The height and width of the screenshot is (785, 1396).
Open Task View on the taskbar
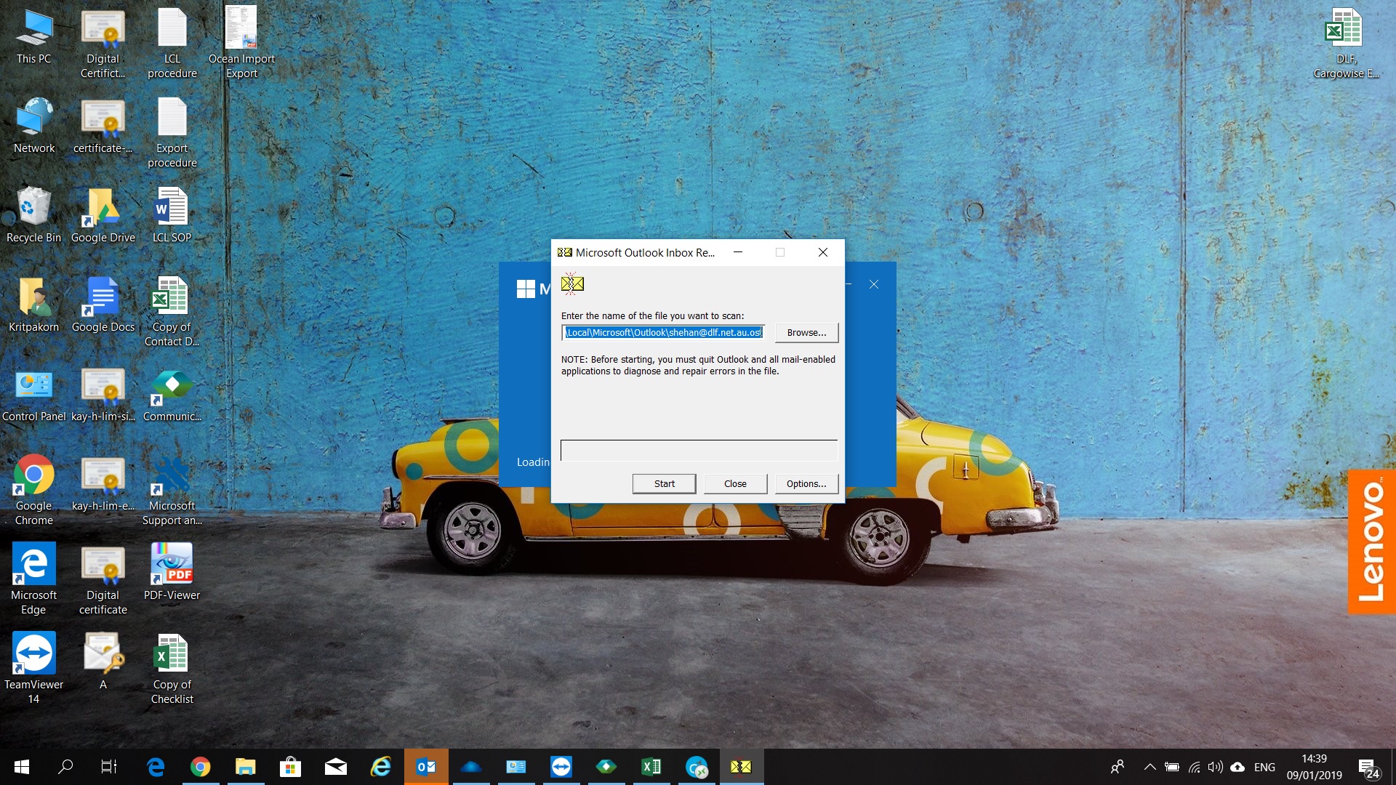click(x=109, y=767)
